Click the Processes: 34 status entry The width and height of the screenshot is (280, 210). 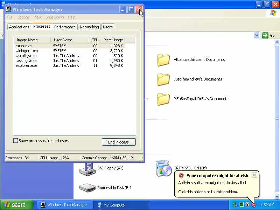[17, 158]
